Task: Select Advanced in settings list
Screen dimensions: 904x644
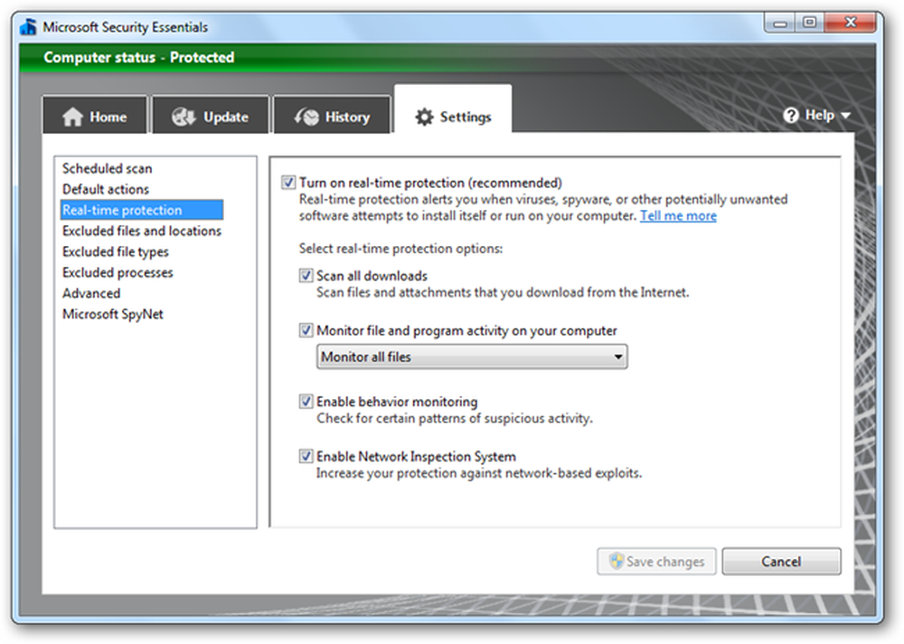Action: click(x=91, y=293)
